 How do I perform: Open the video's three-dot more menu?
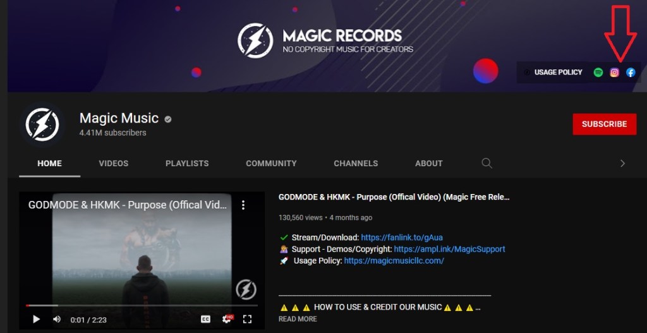tap(243, 205)
